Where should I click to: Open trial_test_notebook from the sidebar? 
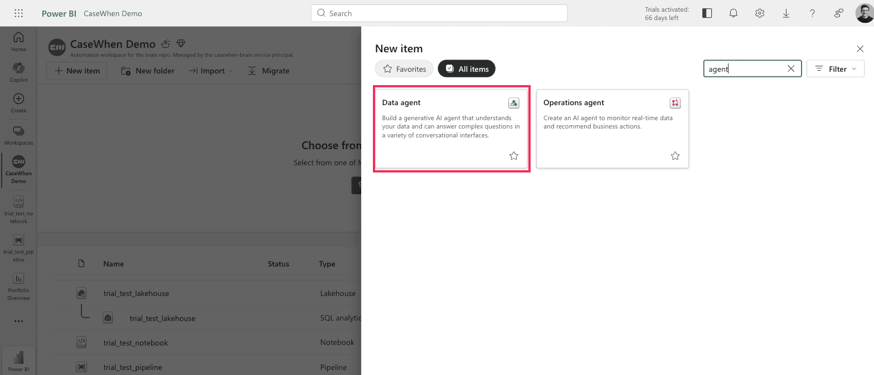18,209
